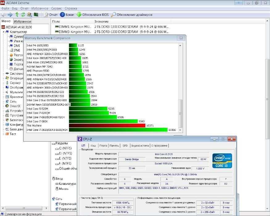Select the DIMM3: Kingston row
This screenshot has height=216, width=270.
pyautogui.click(x=112, y=32)
